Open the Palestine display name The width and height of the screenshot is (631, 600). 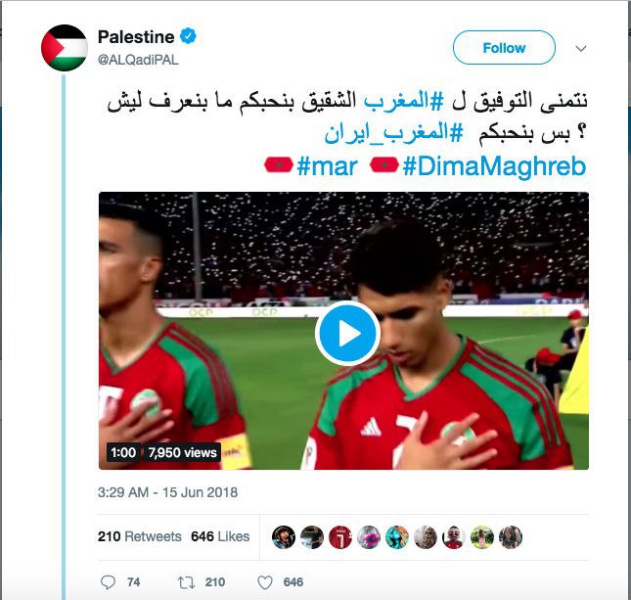pyautogui.click(x=136, y=36)
